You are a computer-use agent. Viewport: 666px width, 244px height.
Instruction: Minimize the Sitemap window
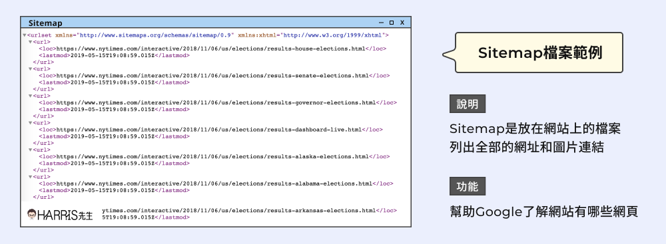coord(381,23)
